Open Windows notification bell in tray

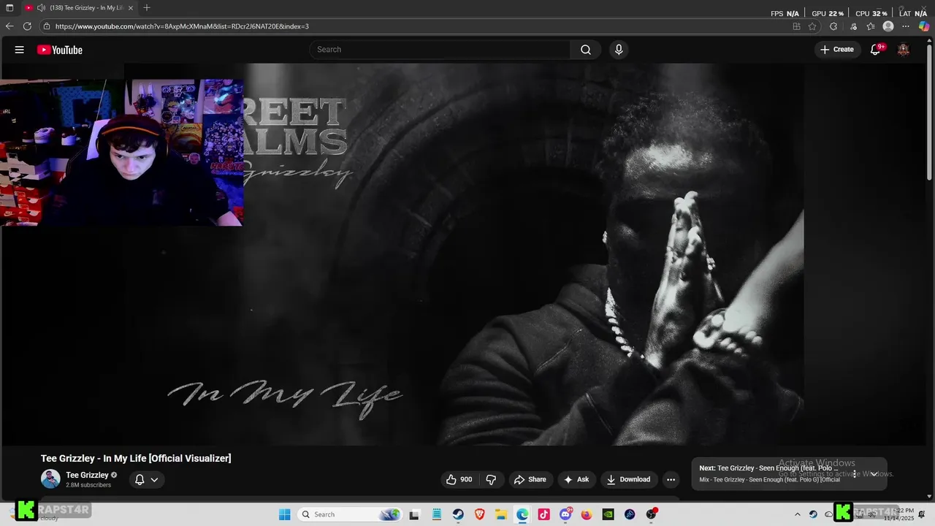click(921, 514)
